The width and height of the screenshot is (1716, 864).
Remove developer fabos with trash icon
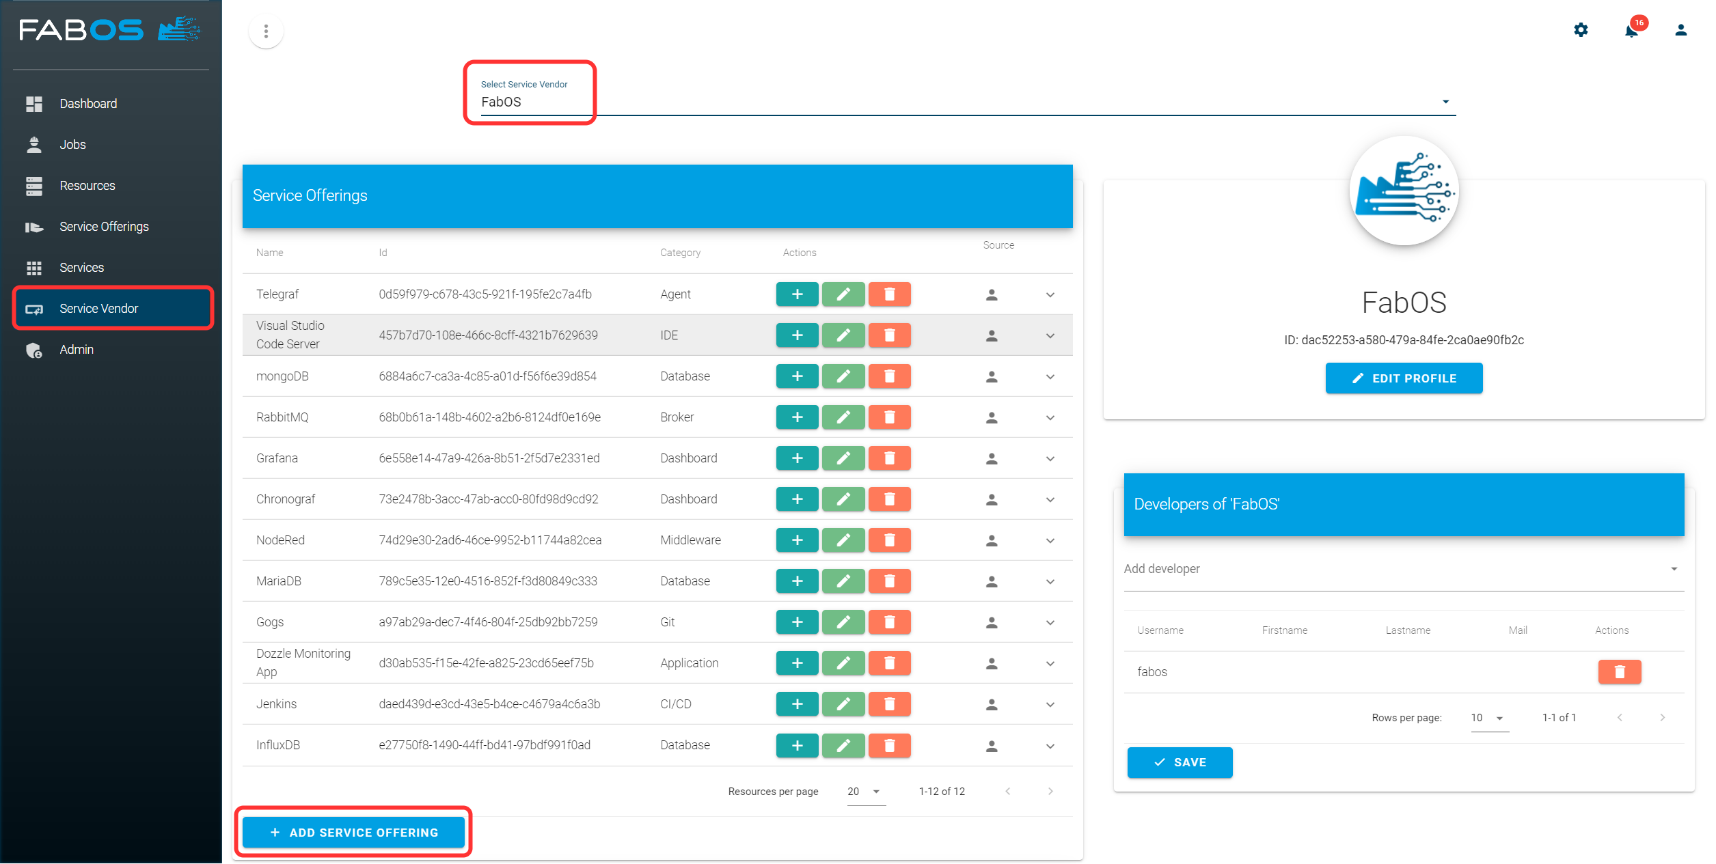pyautogui.click(x=1619, y=672)
